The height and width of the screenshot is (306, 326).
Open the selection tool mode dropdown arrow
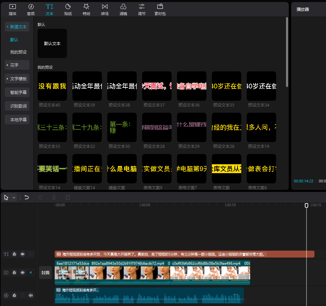pos(14,198)
